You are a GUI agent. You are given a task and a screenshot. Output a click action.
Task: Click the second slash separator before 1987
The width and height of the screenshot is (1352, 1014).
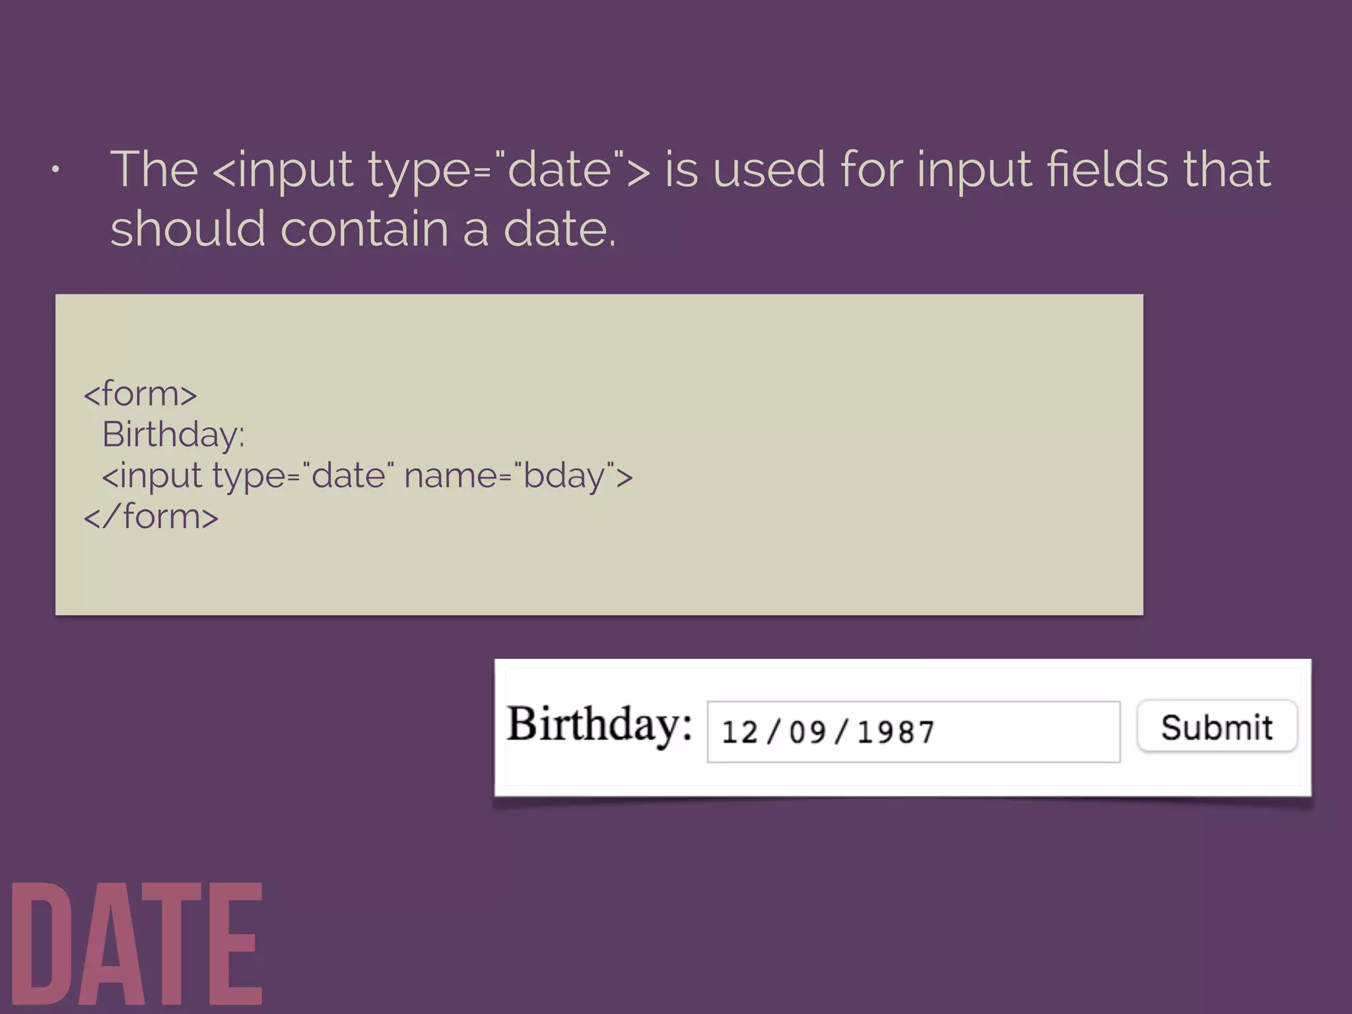[x=841, y=732]
